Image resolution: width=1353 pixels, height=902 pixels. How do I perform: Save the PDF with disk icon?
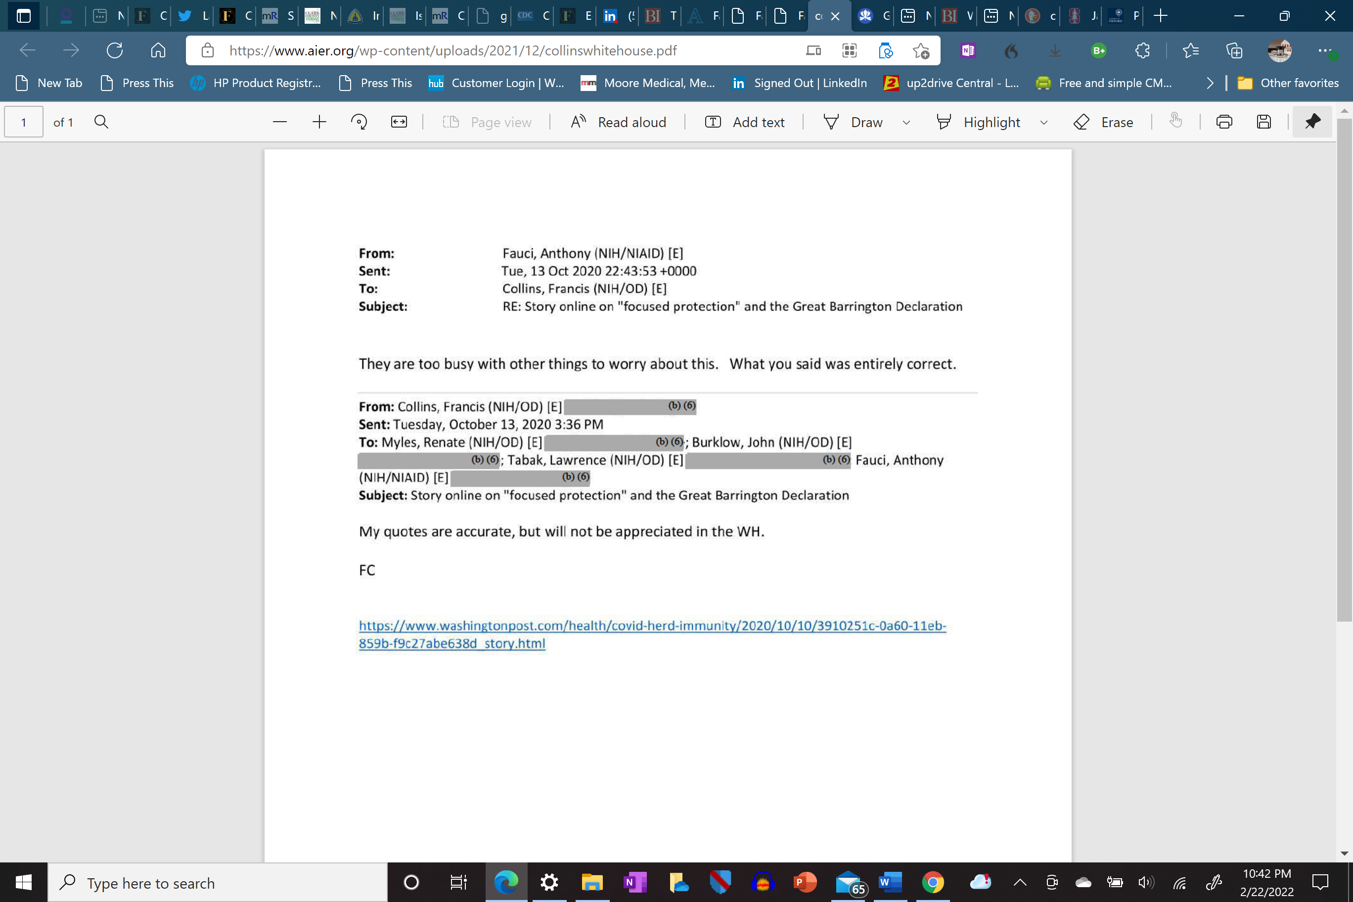[x=1263, y=122]
